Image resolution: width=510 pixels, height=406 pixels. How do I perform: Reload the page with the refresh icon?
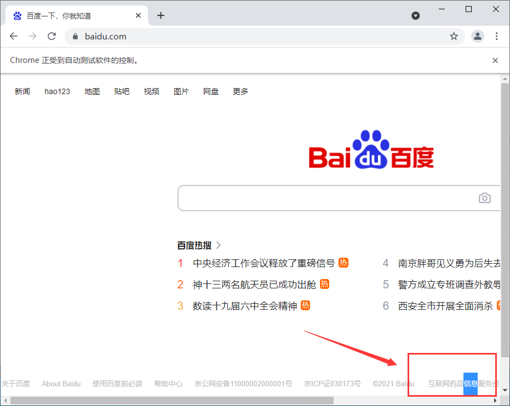pyautogui.click(x=51, y=36)
